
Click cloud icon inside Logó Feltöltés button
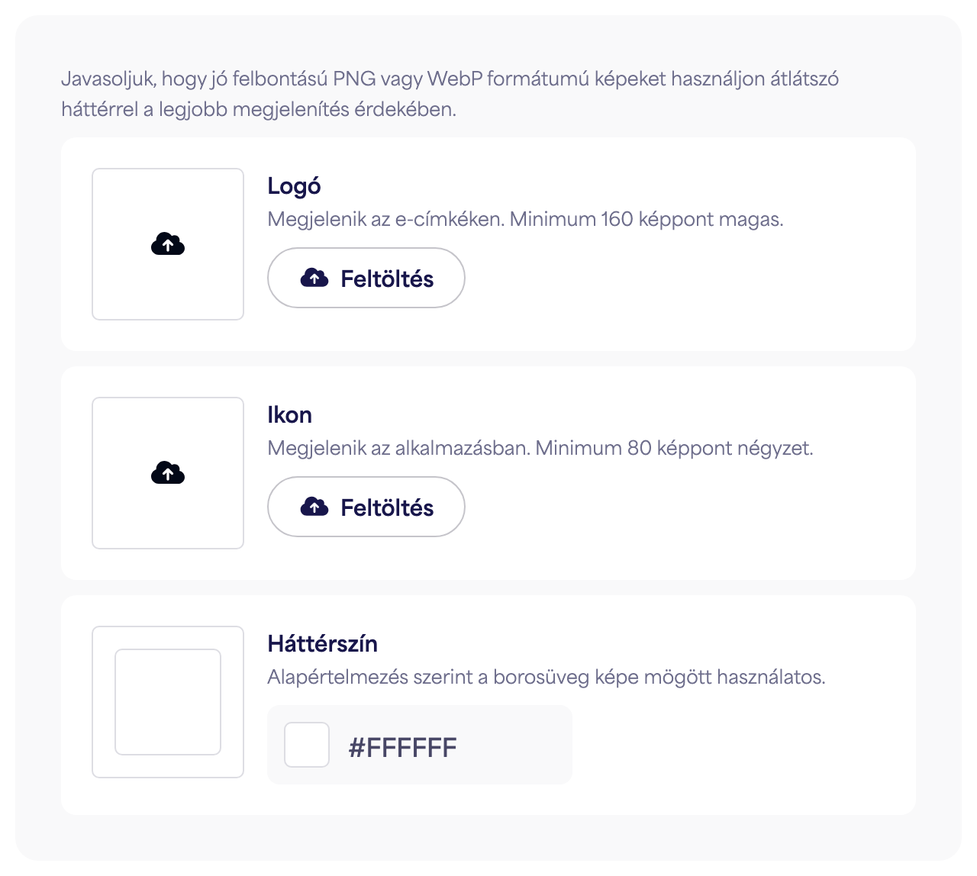point(314,278)
